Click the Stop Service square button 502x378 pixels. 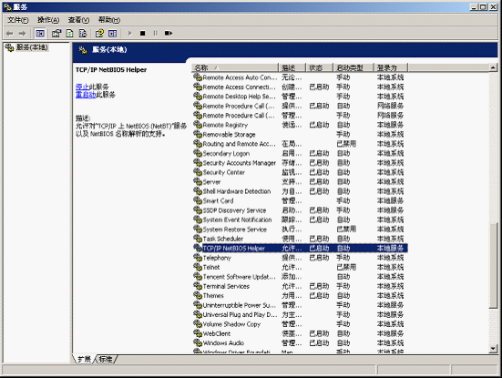143,34
